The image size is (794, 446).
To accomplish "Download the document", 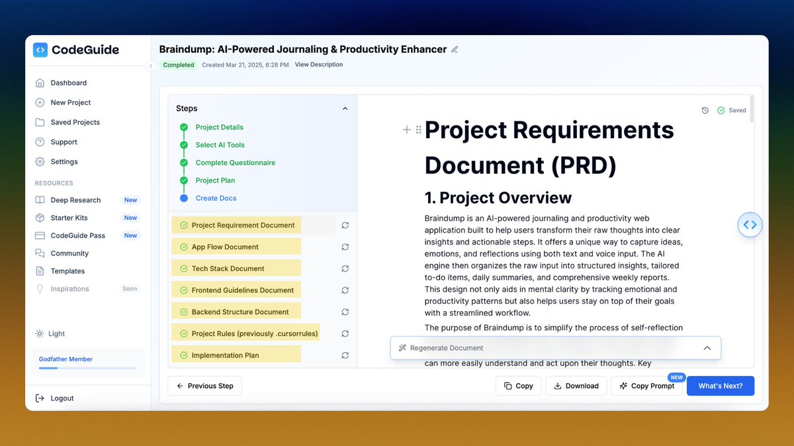I will tap(576, 386).
